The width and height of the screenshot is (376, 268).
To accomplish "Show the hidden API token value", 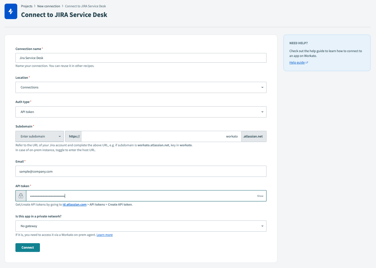I will pyautogui.click(x=260, y=196).
